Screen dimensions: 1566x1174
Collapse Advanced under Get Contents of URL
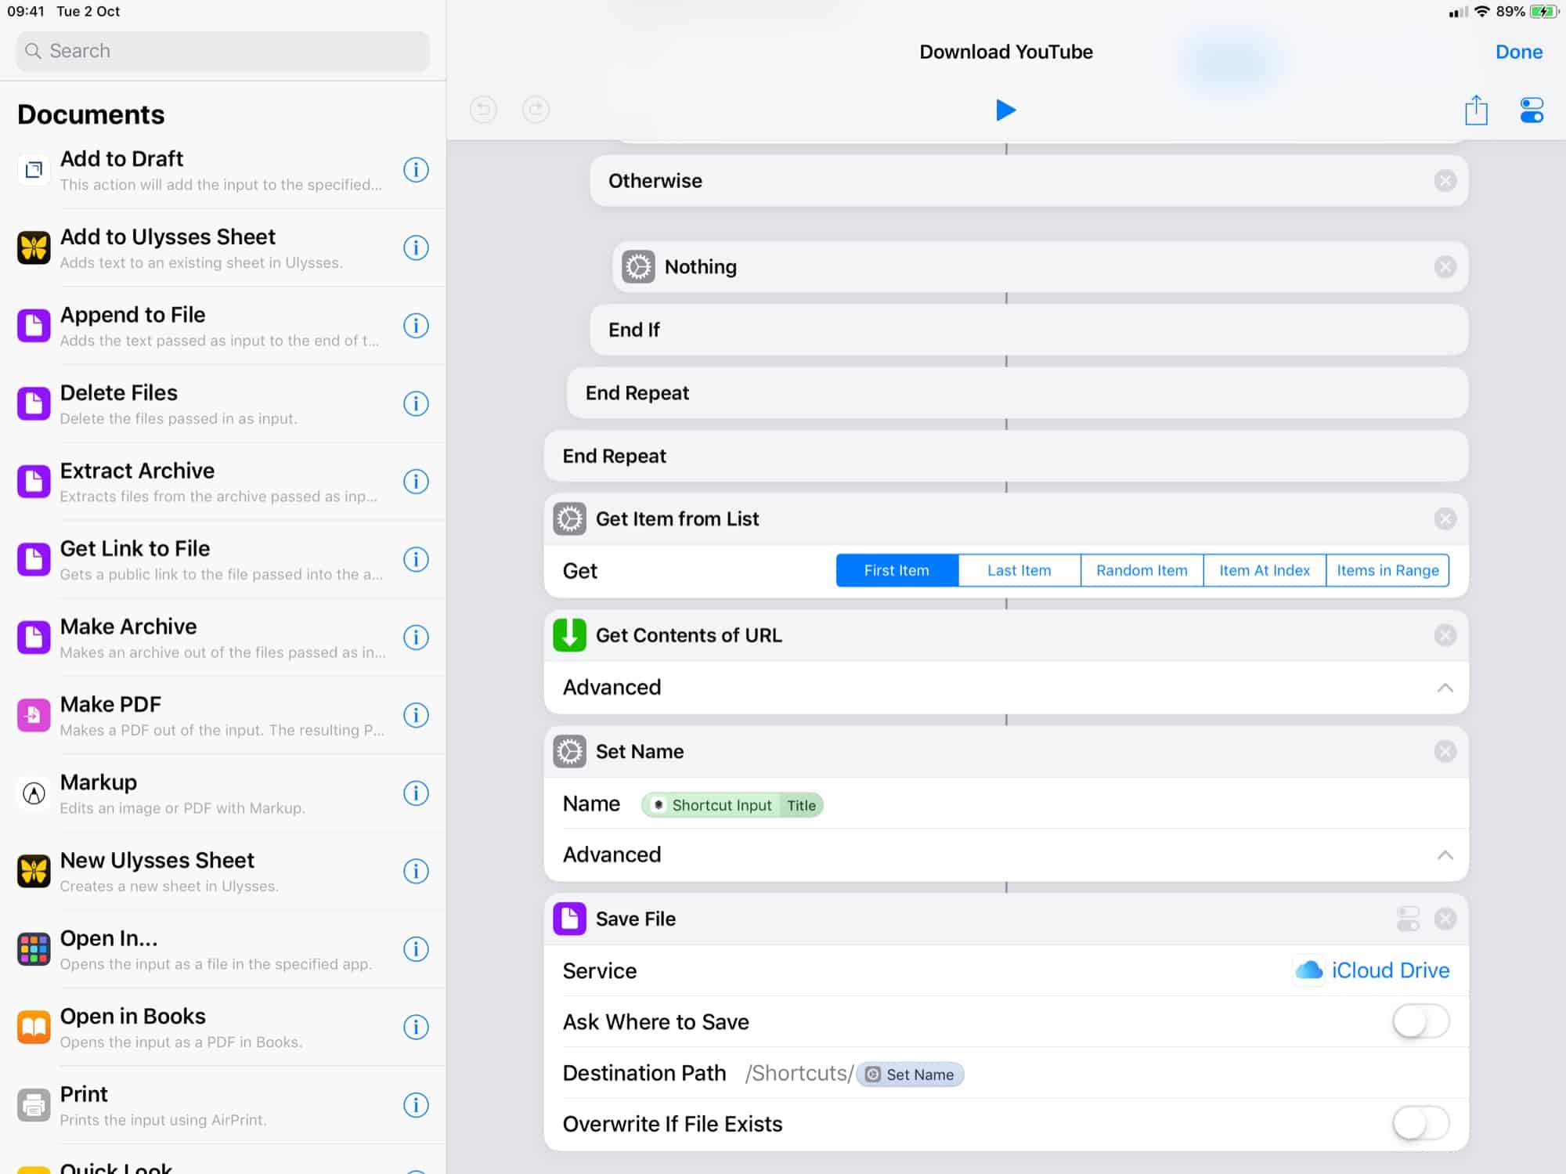[x=1445, y=688]
